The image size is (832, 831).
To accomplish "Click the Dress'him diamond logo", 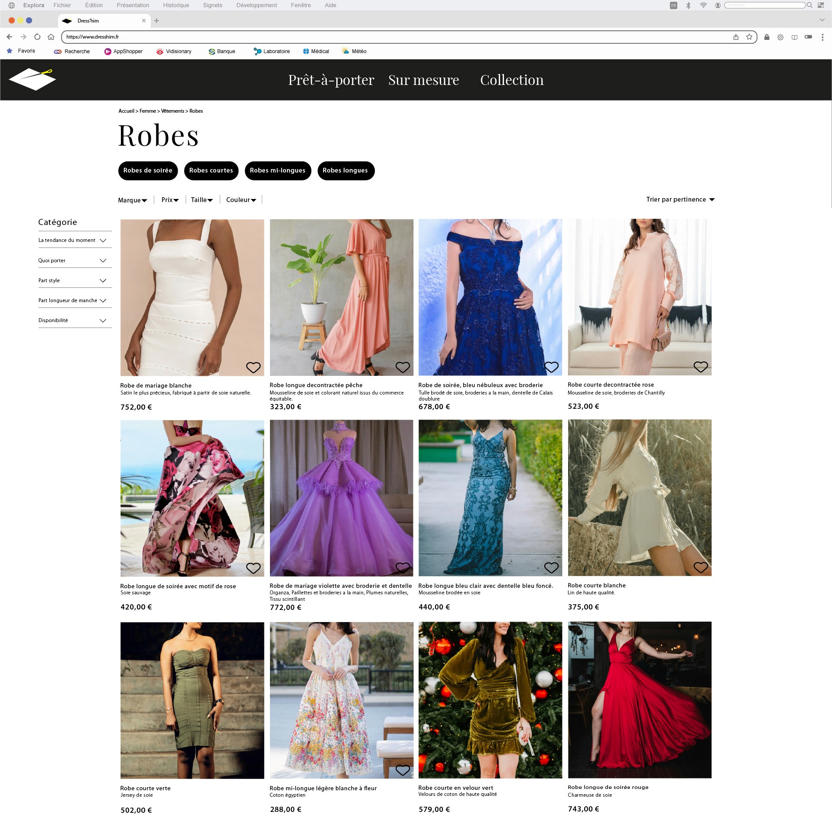I will (x=32, y=79).
